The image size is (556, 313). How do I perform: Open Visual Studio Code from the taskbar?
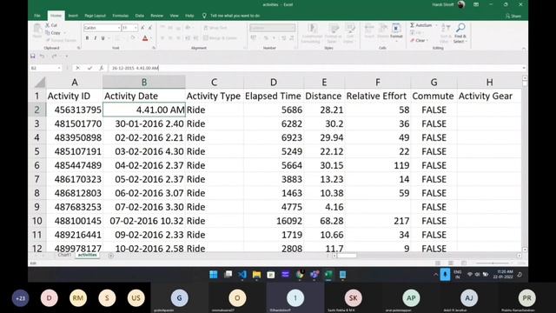242,275
